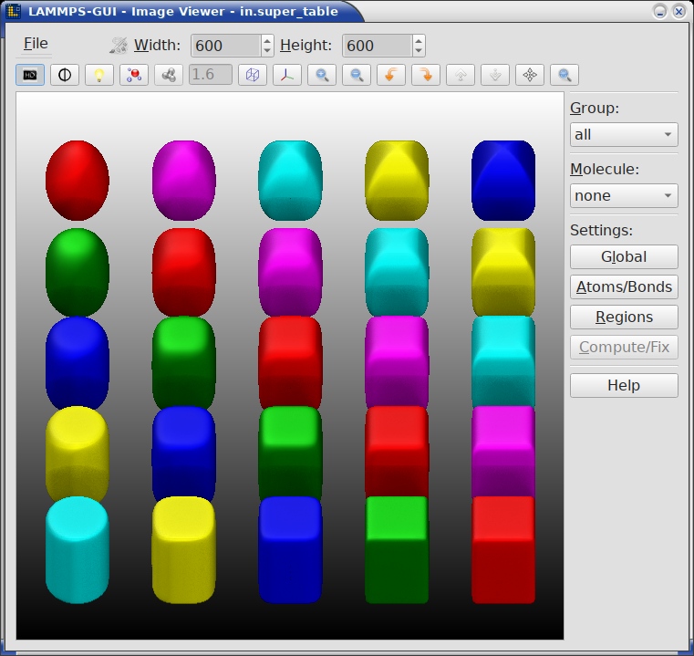Viewport: 694px width, 656px height.
Task: Increase the image Width with the up arrow
Action: point(266,40)
